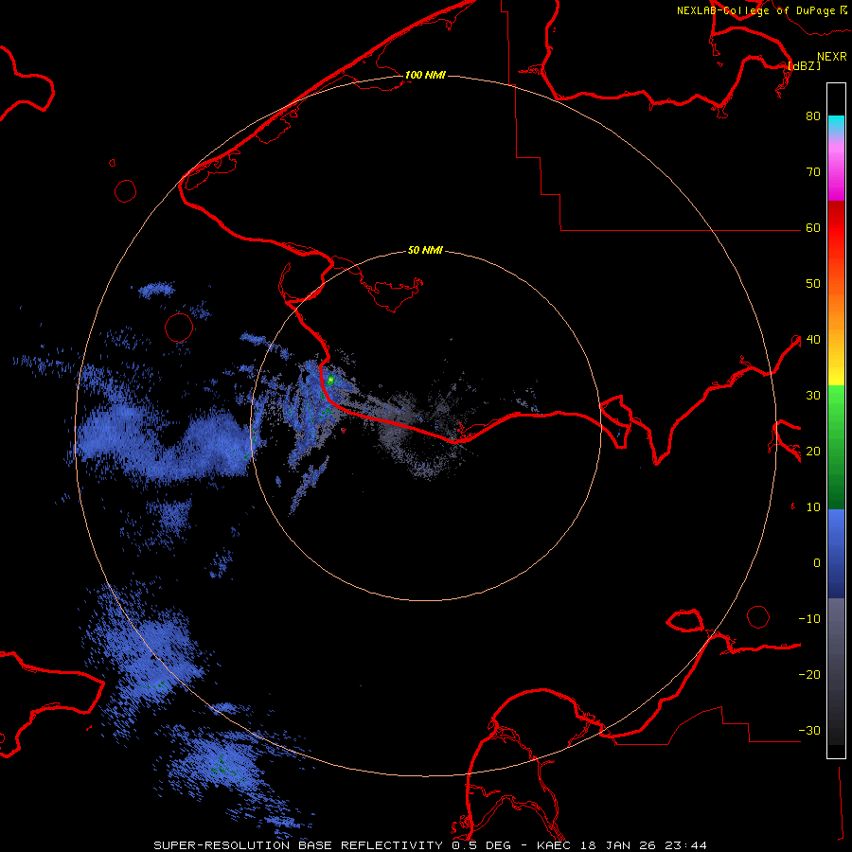
Task: Click the magenta band of the dBZ colorbar
Action: (x=836, y=174)
